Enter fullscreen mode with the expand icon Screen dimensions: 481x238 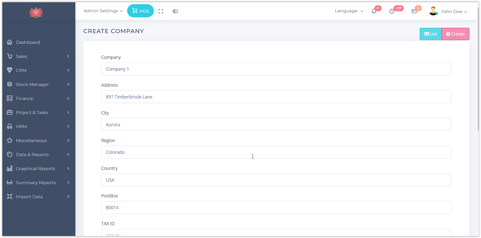click(x=161, y=11)
